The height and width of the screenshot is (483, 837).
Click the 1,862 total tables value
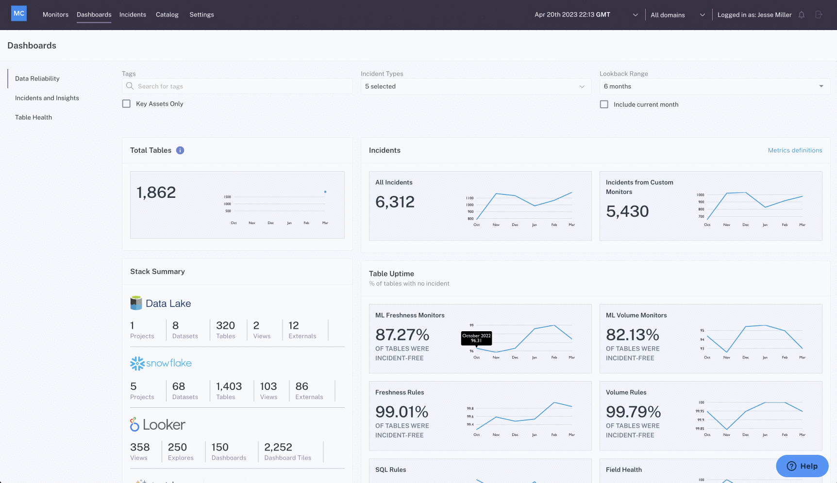156,193
